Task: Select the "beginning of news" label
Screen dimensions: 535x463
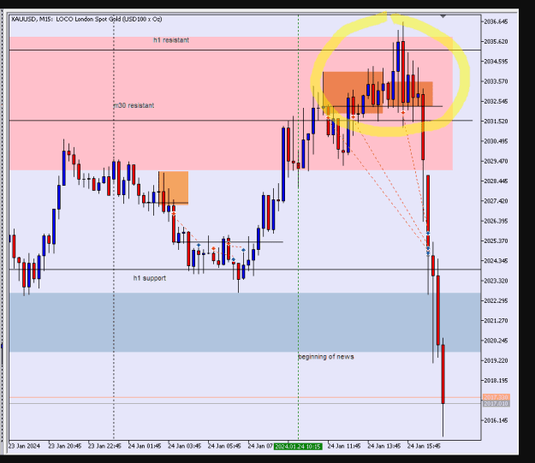Action: point(326,357)
